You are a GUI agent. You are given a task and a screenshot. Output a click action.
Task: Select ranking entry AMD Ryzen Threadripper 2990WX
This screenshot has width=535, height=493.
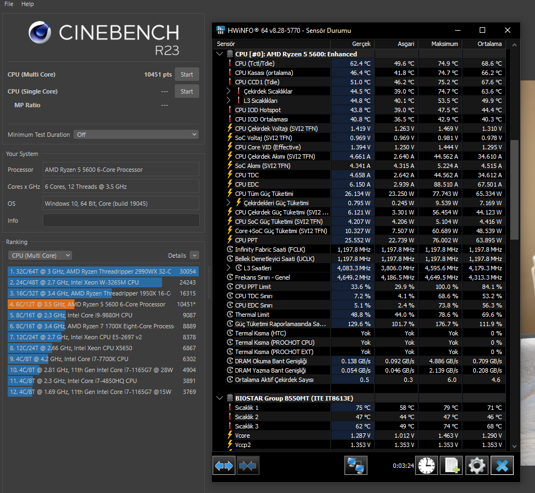click(103, 271)
